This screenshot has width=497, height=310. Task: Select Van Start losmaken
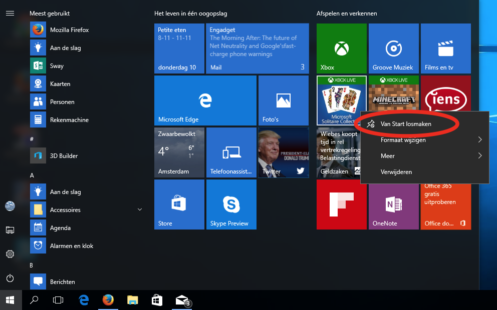pyautogui.click(x=406, y=124)
